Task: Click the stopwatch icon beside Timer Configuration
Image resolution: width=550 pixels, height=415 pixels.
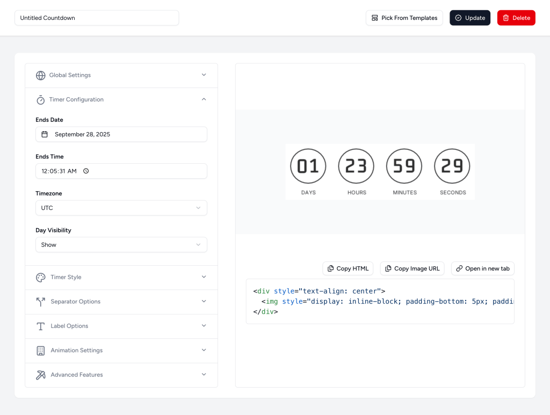Action: click(40, 100)
